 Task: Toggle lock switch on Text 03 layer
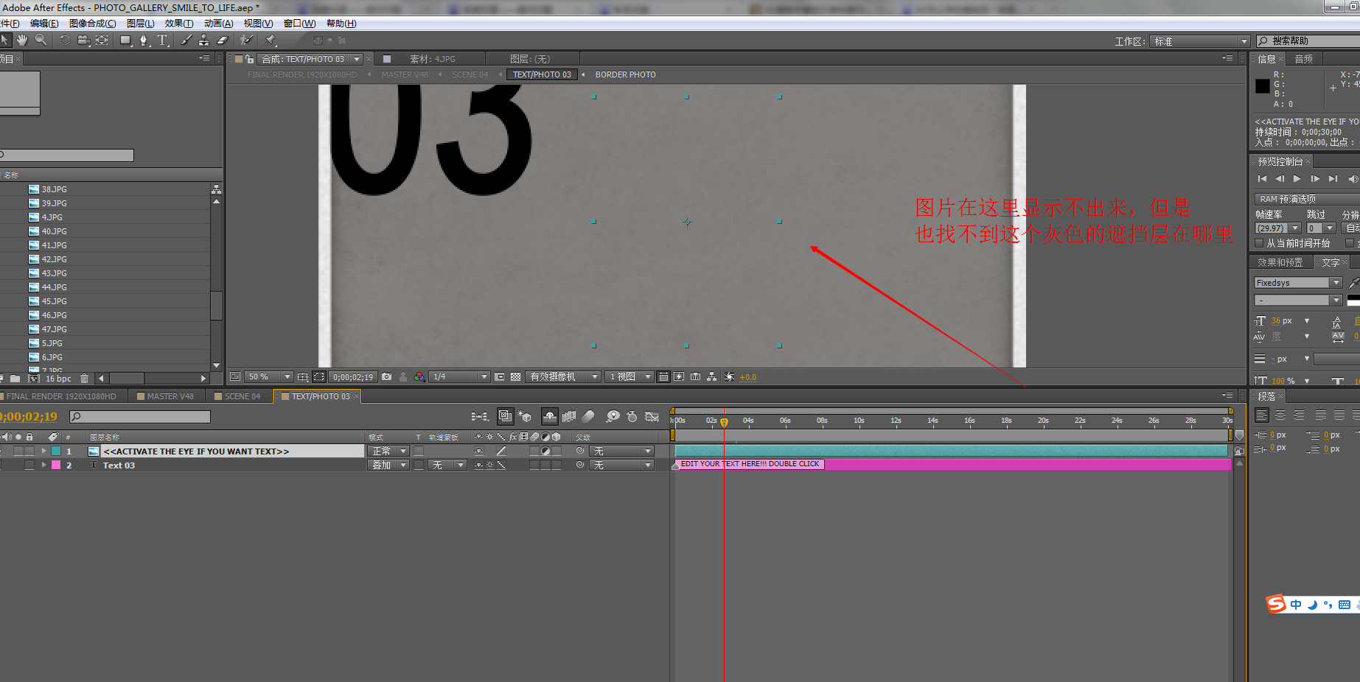click(x=29, y=465)
